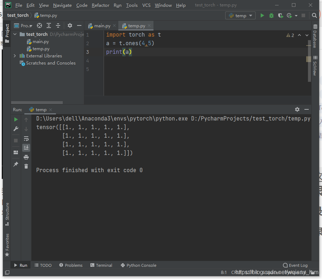This screenshot has height=279, width=322.
Task: Click the stop button in top toolbar
Action: coord(303,16)
